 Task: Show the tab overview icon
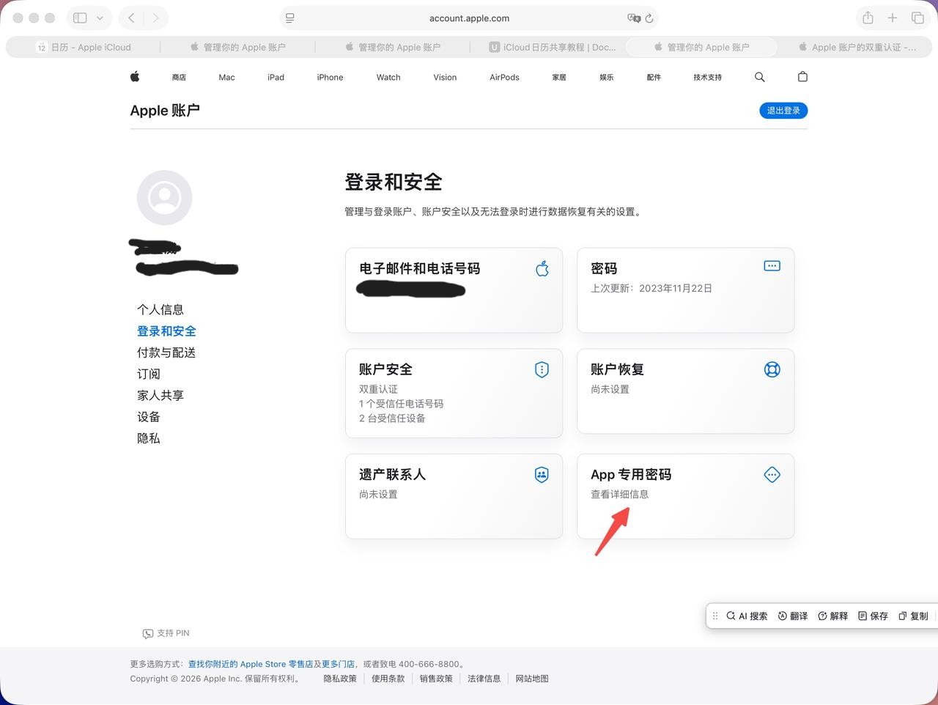[917, 18]
